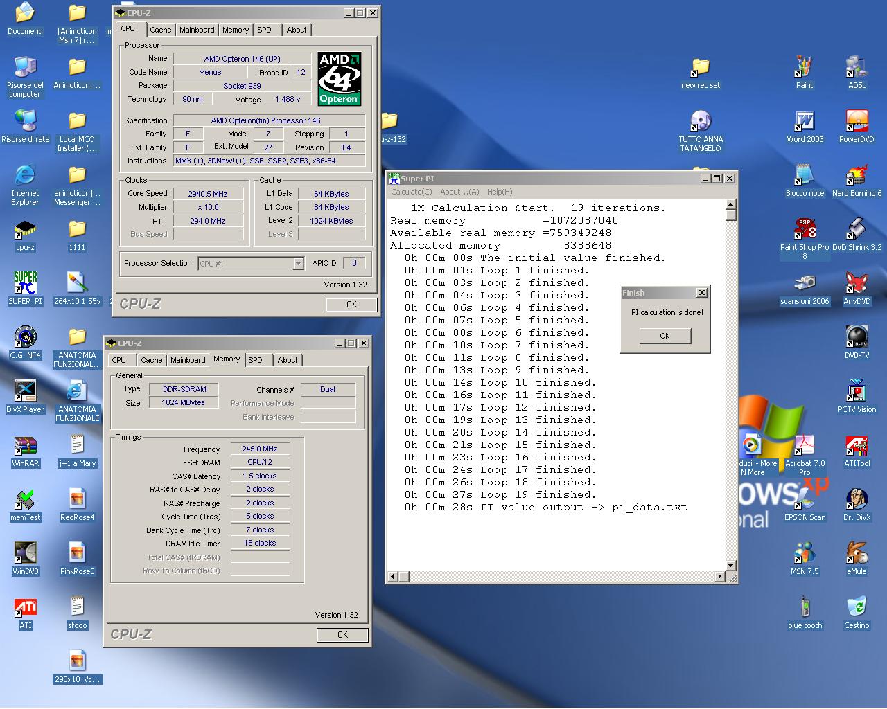
Task: Select the EPSON Scan desktop icon
Action: tap(805, 505)
